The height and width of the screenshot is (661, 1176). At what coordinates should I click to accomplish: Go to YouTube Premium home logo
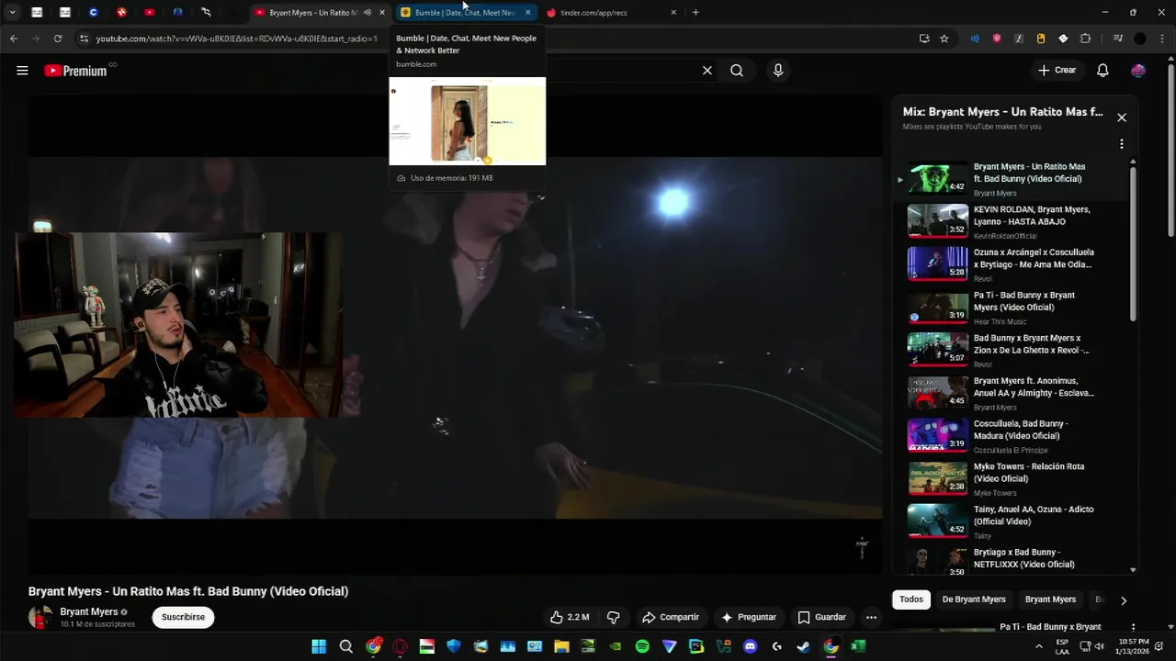coord(75,71)
